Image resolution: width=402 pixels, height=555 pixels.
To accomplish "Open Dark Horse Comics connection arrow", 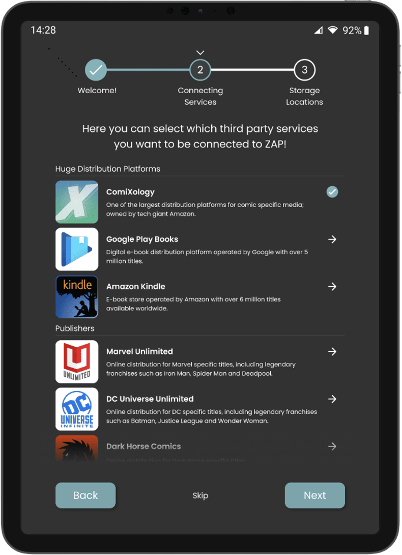I will [332, 447].
